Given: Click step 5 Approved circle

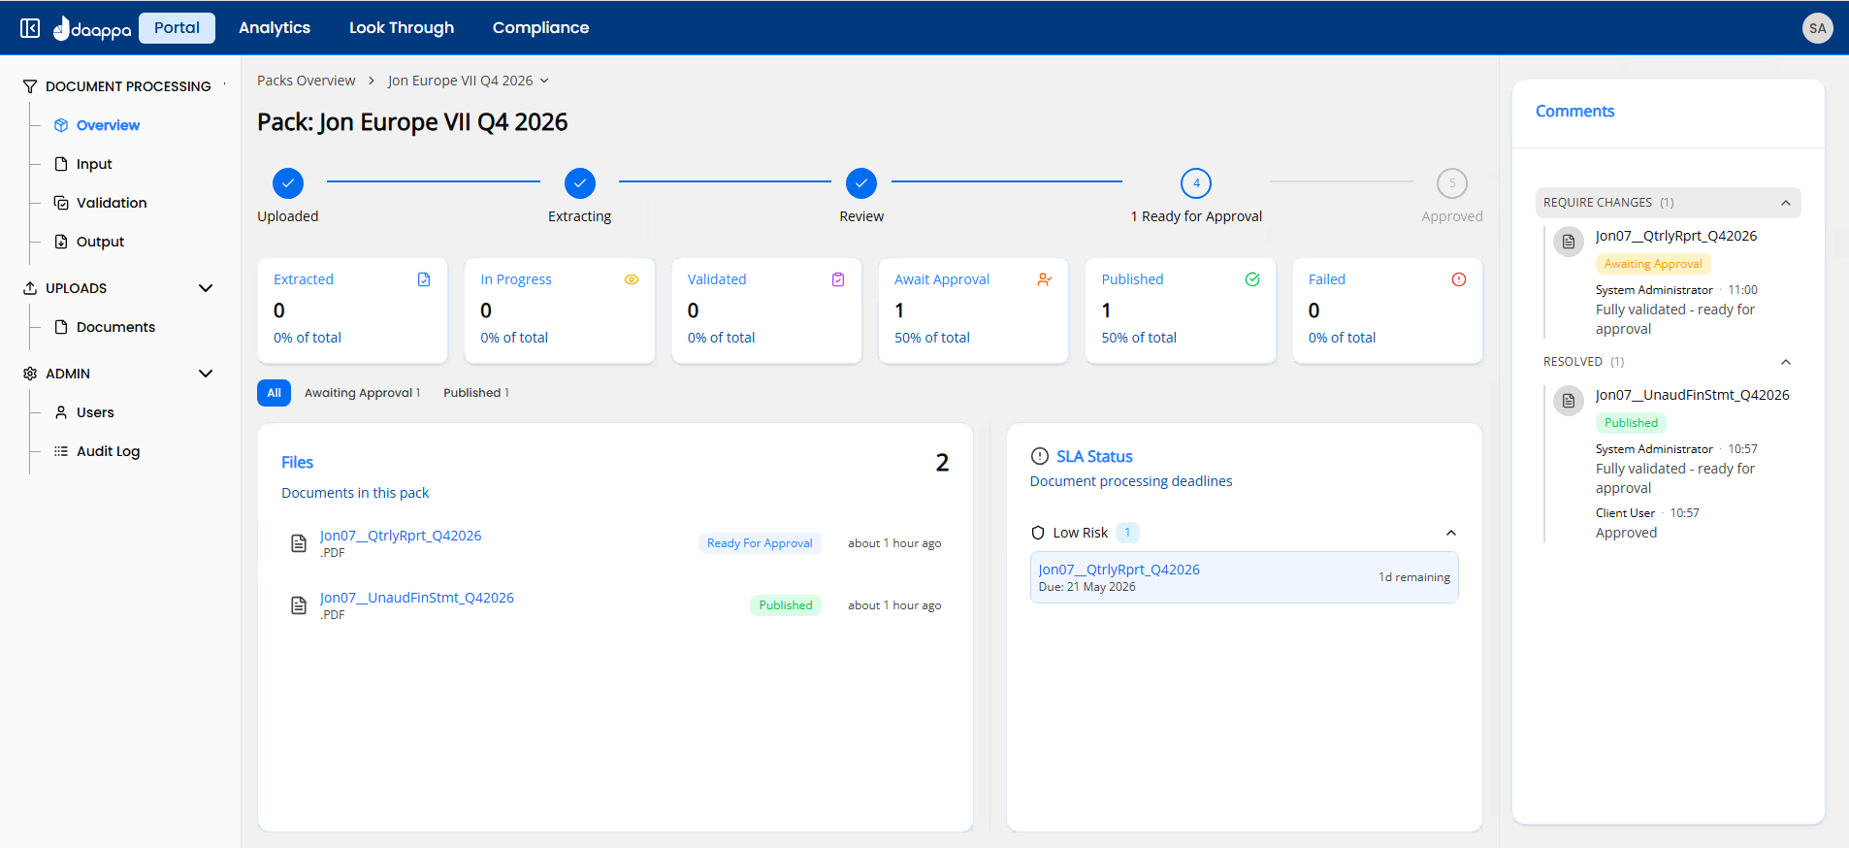Looking at the screenshot, I should (1452, 183).
